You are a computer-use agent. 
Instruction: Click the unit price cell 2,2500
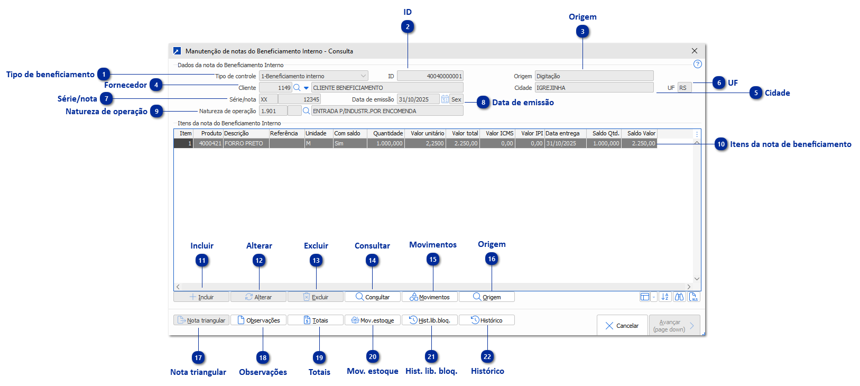tap(425, 143)
